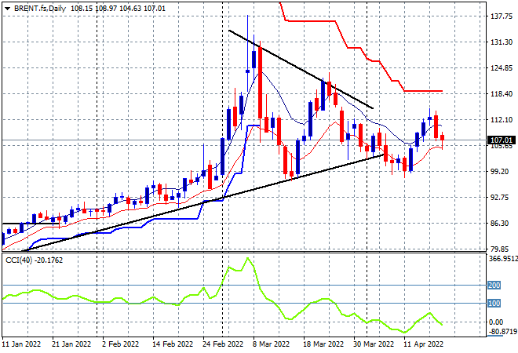
Task: Select the 14 Feb 2022 date label
Action: pos(173,344)
